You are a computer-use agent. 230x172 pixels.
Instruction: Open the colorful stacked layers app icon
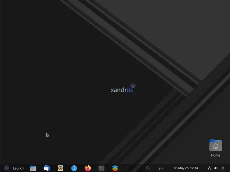(x=115, y=168)
